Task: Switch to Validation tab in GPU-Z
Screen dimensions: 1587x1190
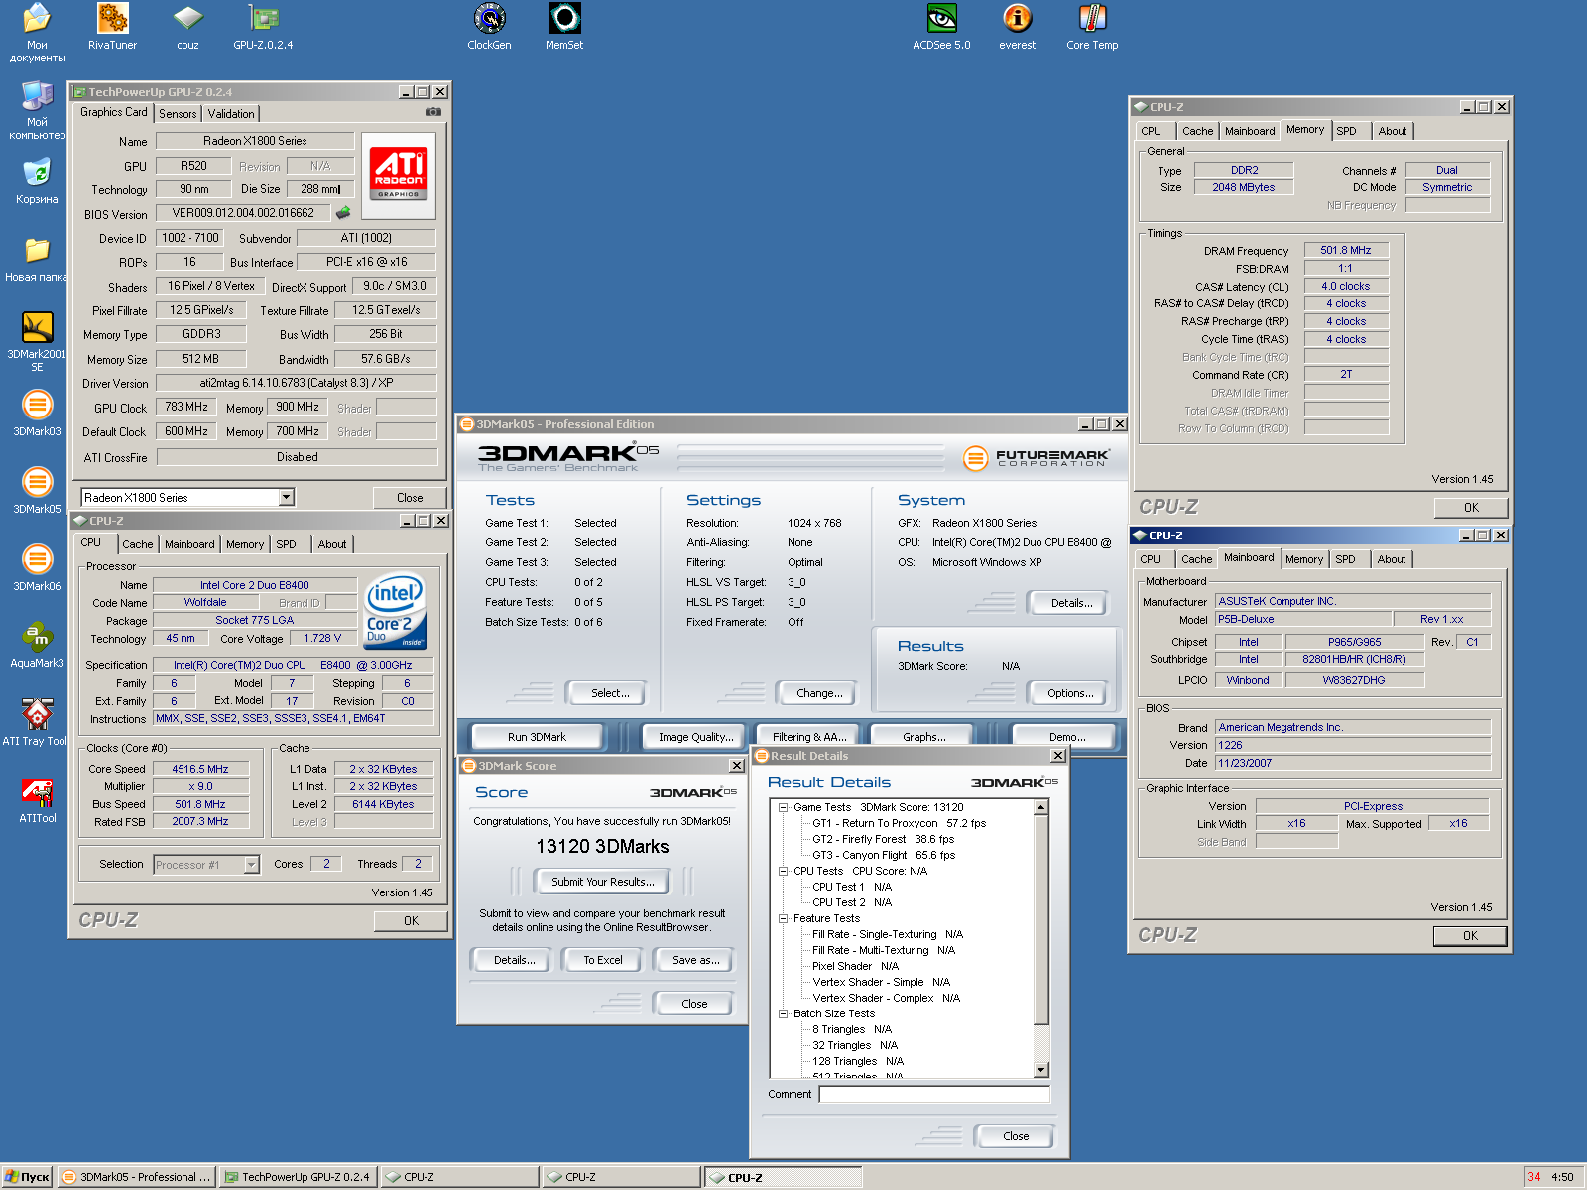Action: point(231,114)
